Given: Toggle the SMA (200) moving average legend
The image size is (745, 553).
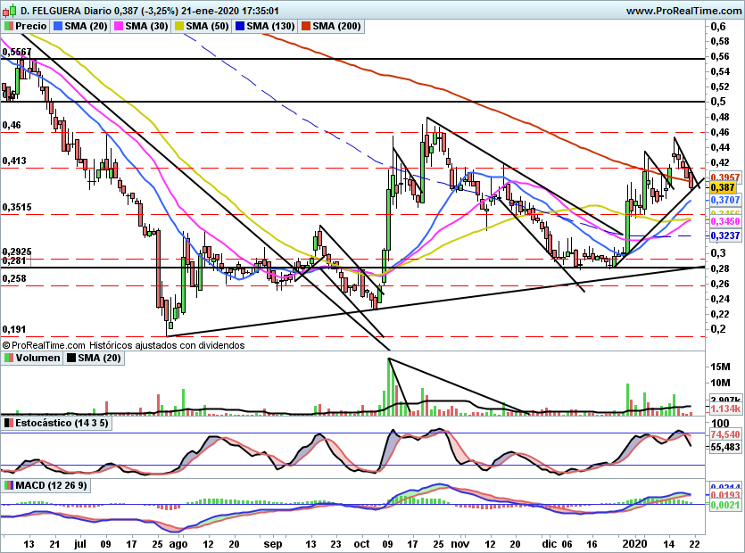Looking at the screenshot, I should point(331,27).
